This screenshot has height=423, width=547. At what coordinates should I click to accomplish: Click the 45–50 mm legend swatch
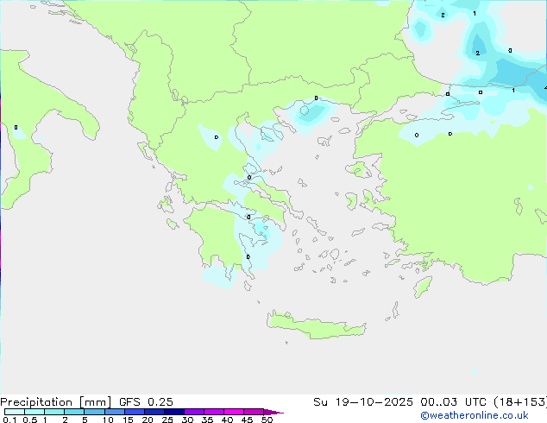point(254,412)
